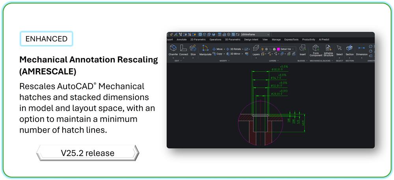The width and height of the screenshot is (394, 180).
Task: Expand the MODIFY panel title
Action: click(225, 61)
